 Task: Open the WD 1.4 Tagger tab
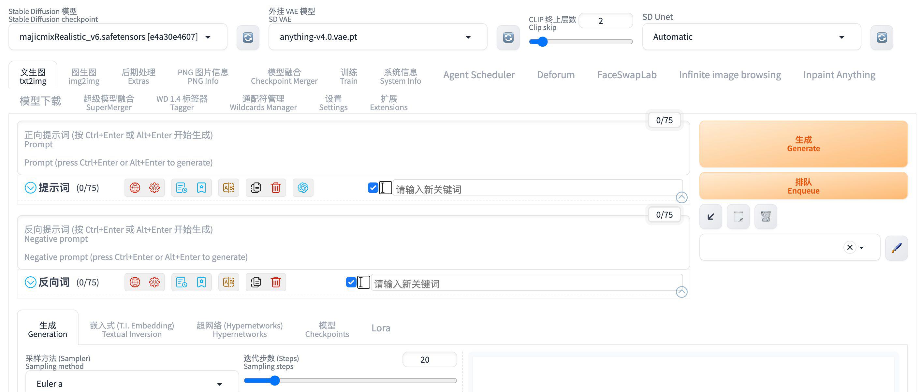pos(182,103)
